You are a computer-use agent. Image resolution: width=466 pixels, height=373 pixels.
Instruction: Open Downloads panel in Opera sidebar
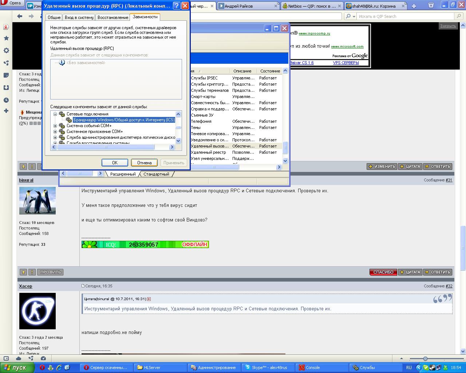coord(6,88)
